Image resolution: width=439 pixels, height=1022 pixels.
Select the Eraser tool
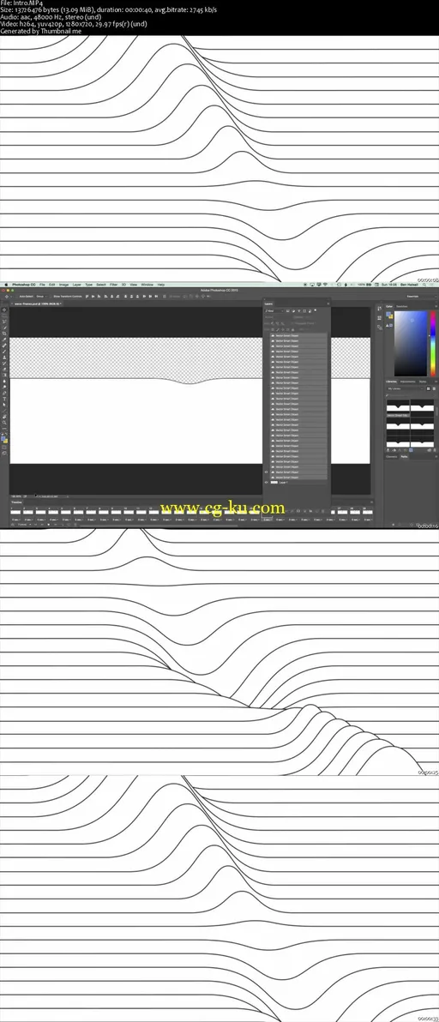point(4,369)
